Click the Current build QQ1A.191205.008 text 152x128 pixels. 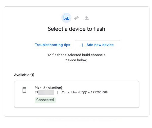pyautogui.click(x=85, y=92)
